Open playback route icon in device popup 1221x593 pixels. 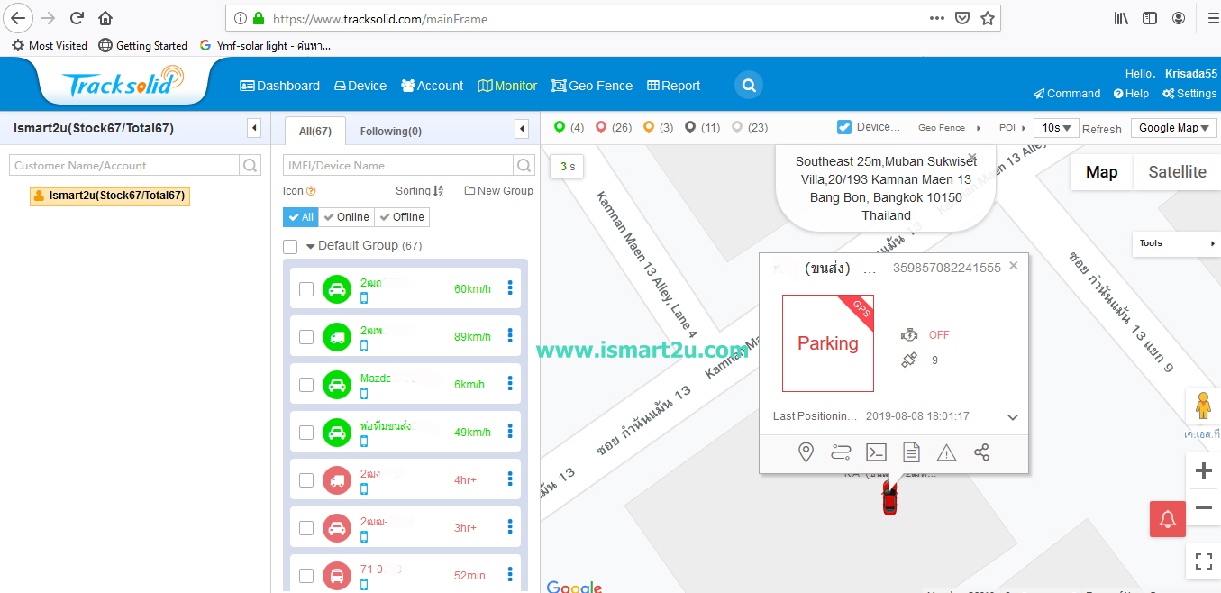pyautogui.click(x=841, y=452)
